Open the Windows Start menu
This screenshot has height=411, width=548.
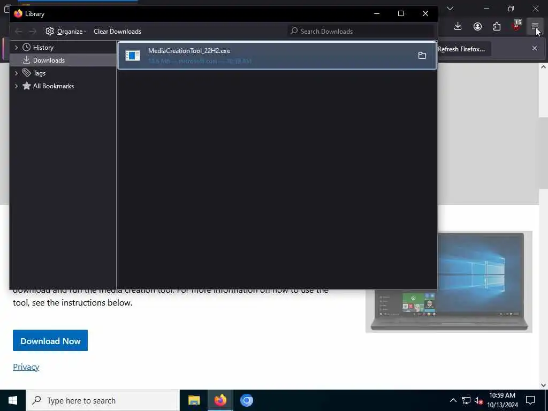coord(13,400)
